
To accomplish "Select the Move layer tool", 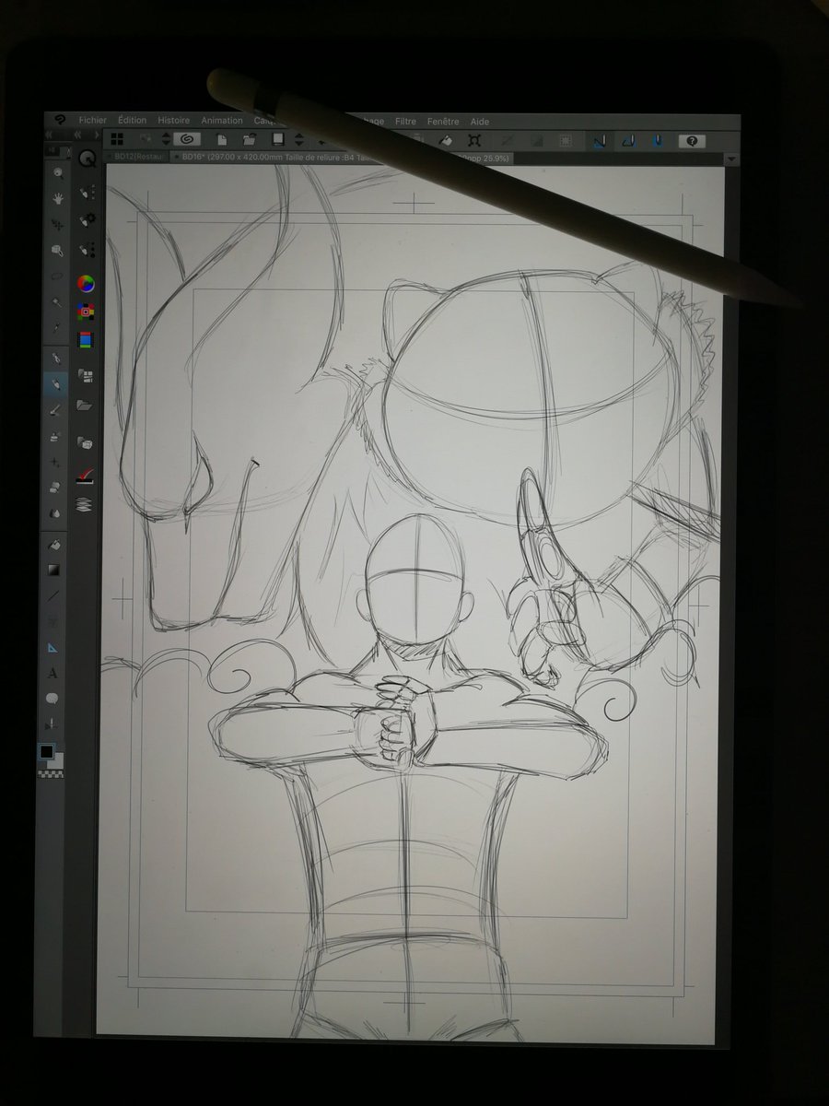I will click(x=58, y=224).
